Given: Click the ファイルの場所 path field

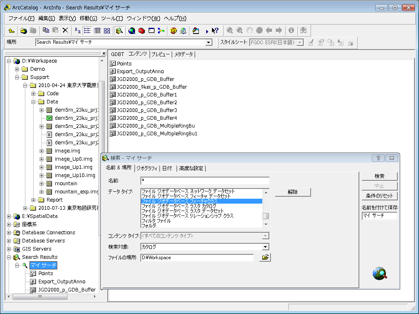Looking at the screenshot, I should [197, 258].
